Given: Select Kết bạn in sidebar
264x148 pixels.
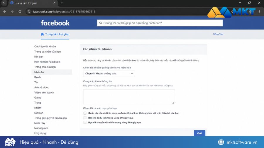Looking at the screenshot, I should [x=39, y=57].
